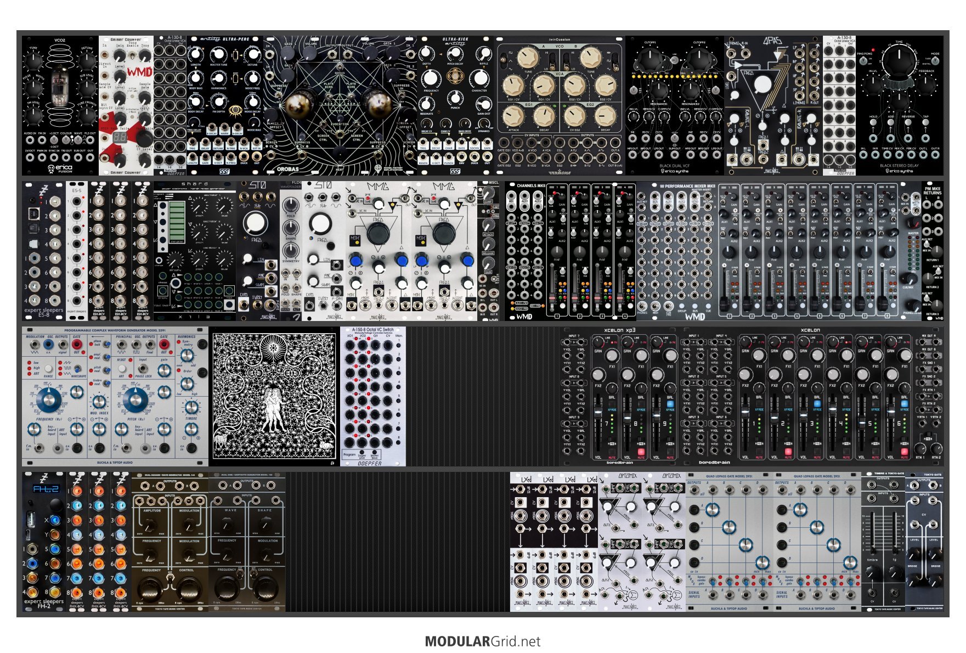Viewport: 966px width, 653px height.
Task: Click channel 7 crossfader on Xcelon xp3
Action: point(597,412)
